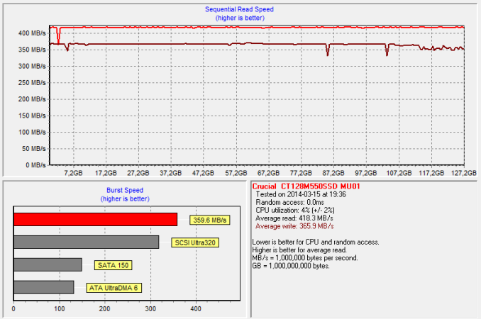Image resolution: width=481 pixels, height=319 pixels.
Task: Click the '100' burst axis tick label
Action: pyautogui.click(x=60, y=308)
